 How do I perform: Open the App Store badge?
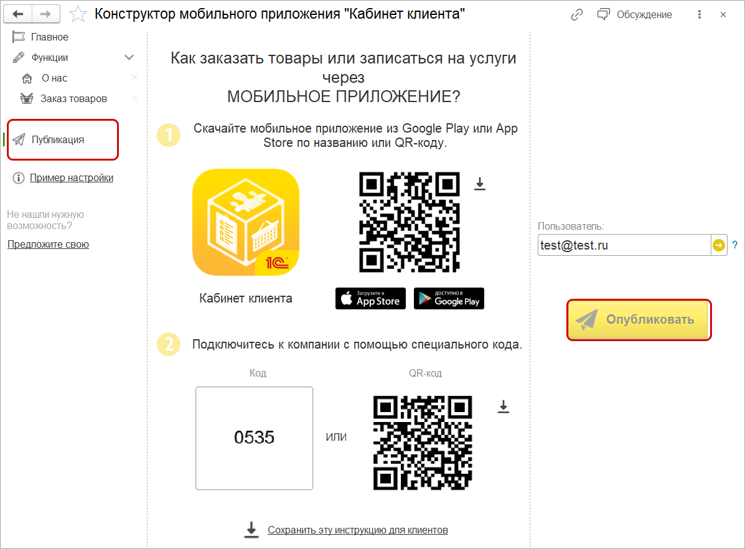[370, 299]
